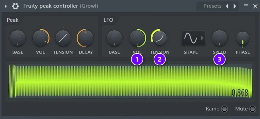Click the PHASE label text
Viewport: 260px width, 119px height.
click(243, 52)
